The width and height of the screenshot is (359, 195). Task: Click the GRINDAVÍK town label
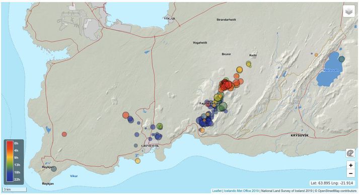(x=150, y=146)
